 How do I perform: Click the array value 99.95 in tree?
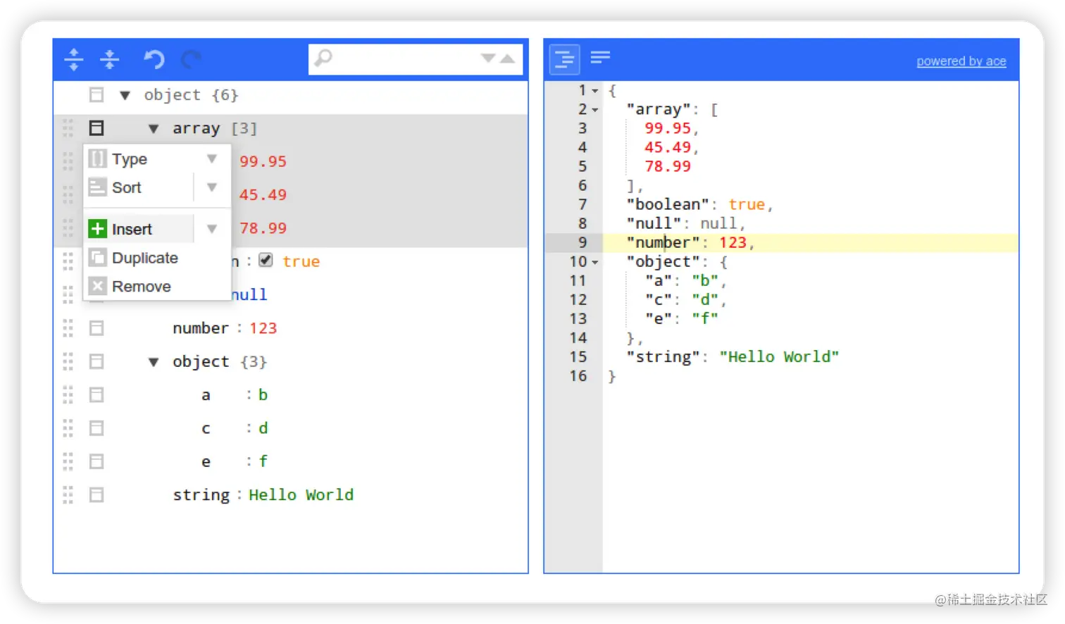[x=263, y=161]
